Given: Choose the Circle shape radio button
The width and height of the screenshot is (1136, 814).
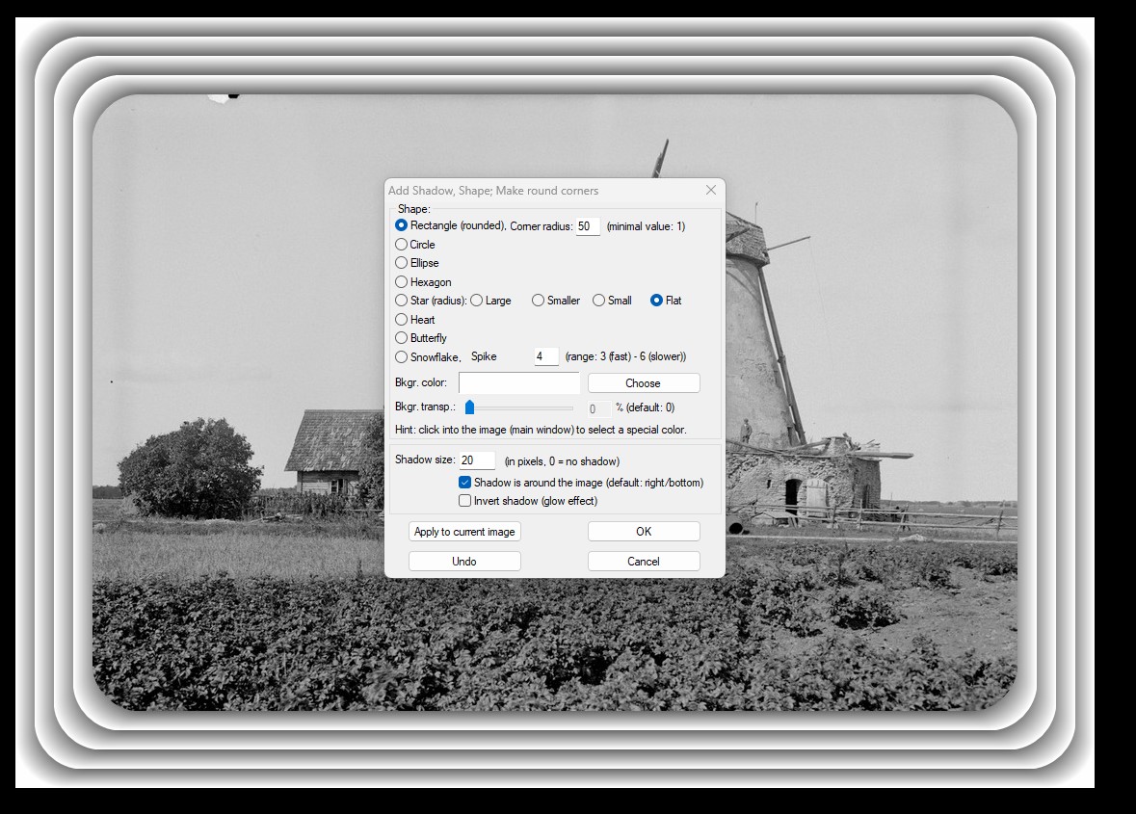Looking at the screenshot, I should pyautogui.click(x=402, y=245).
